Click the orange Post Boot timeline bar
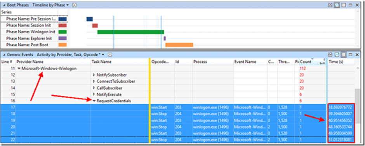 click(179, 45)
